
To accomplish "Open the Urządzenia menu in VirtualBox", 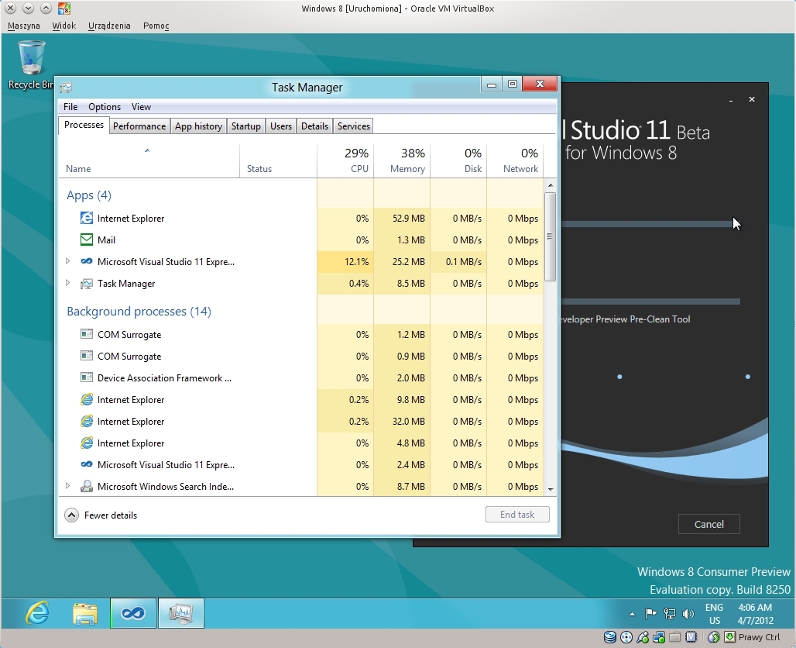I will tap(109, 26).
